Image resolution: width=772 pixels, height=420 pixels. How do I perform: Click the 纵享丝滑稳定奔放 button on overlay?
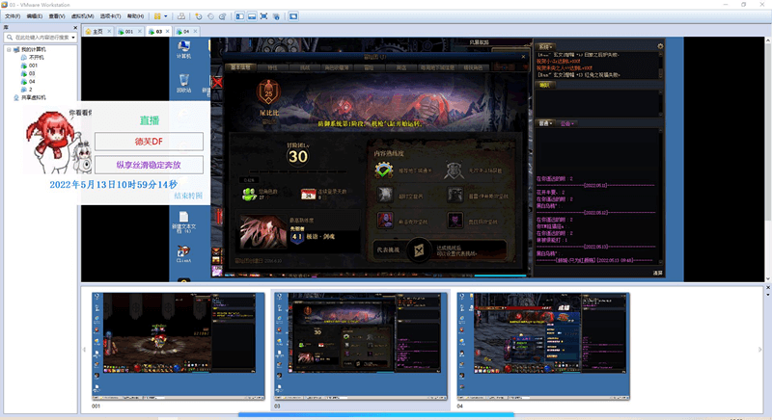[149, 165]
